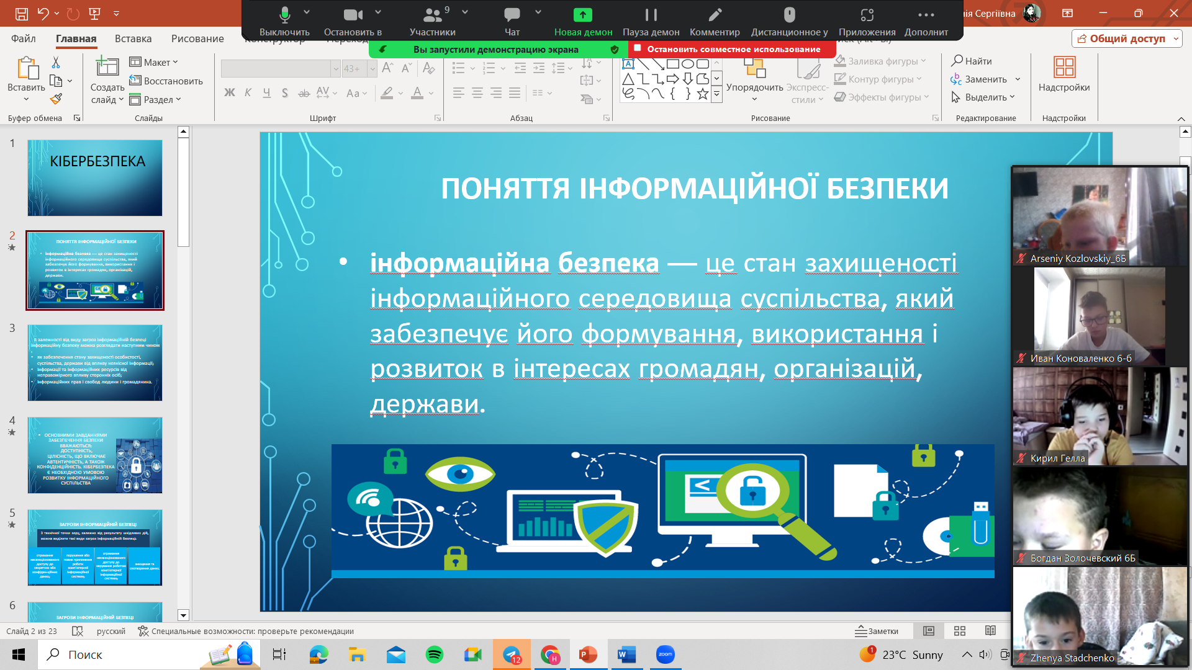Open the Вставка ribbon tab
The width and height of the screenshot is (1192, 670).
(x=133, y=38)
